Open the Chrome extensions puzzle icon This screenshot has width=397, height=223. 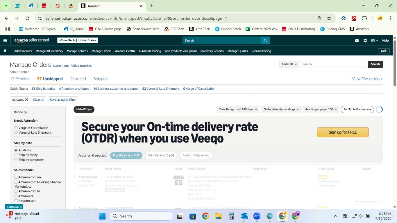pyautogui.click(x=364, y=18)
